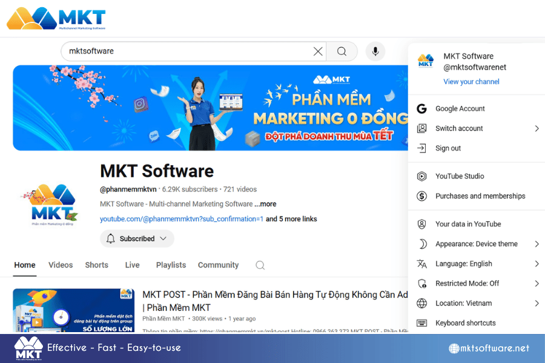Click the magnifier search button
The width and height of the screenshot is (545, 363).
tap(342, 51)
